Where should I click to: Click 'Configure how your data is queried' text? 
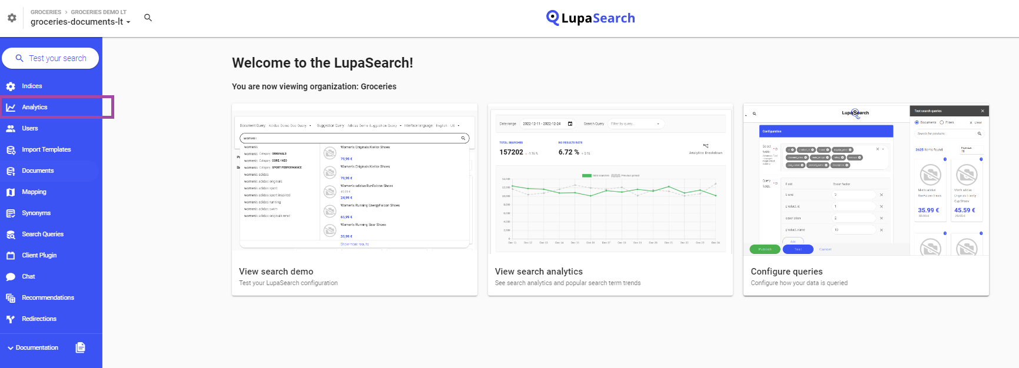click(x=799, y=283)
